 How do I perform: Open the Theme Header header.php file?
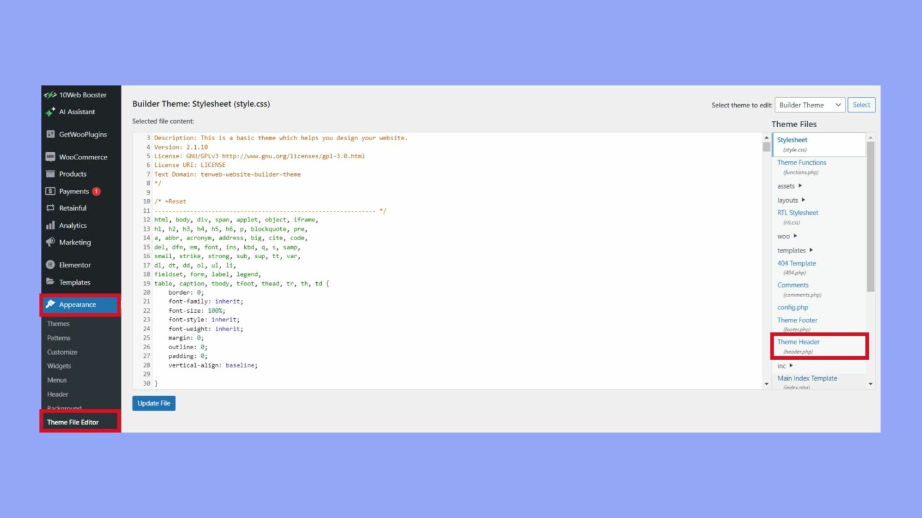tap(798, 342)
